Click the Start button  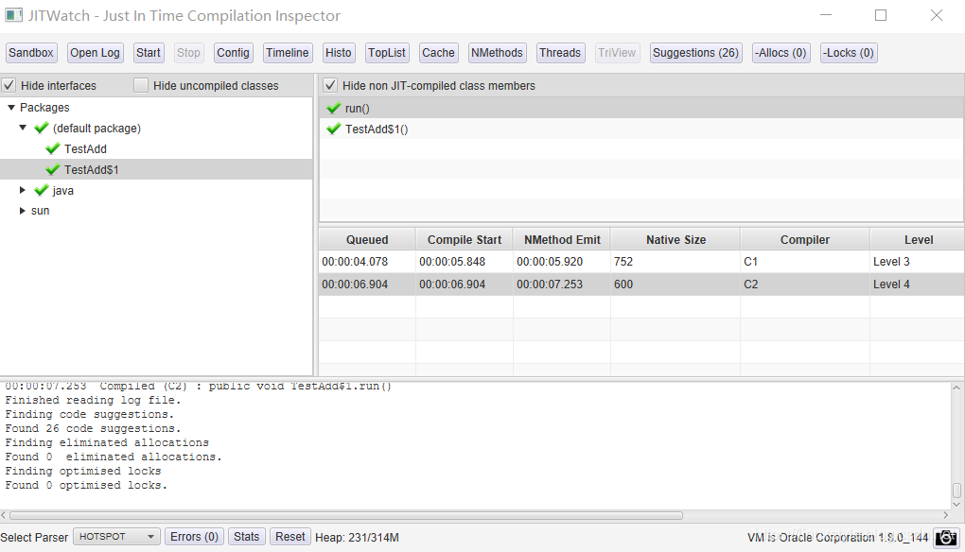149,53
